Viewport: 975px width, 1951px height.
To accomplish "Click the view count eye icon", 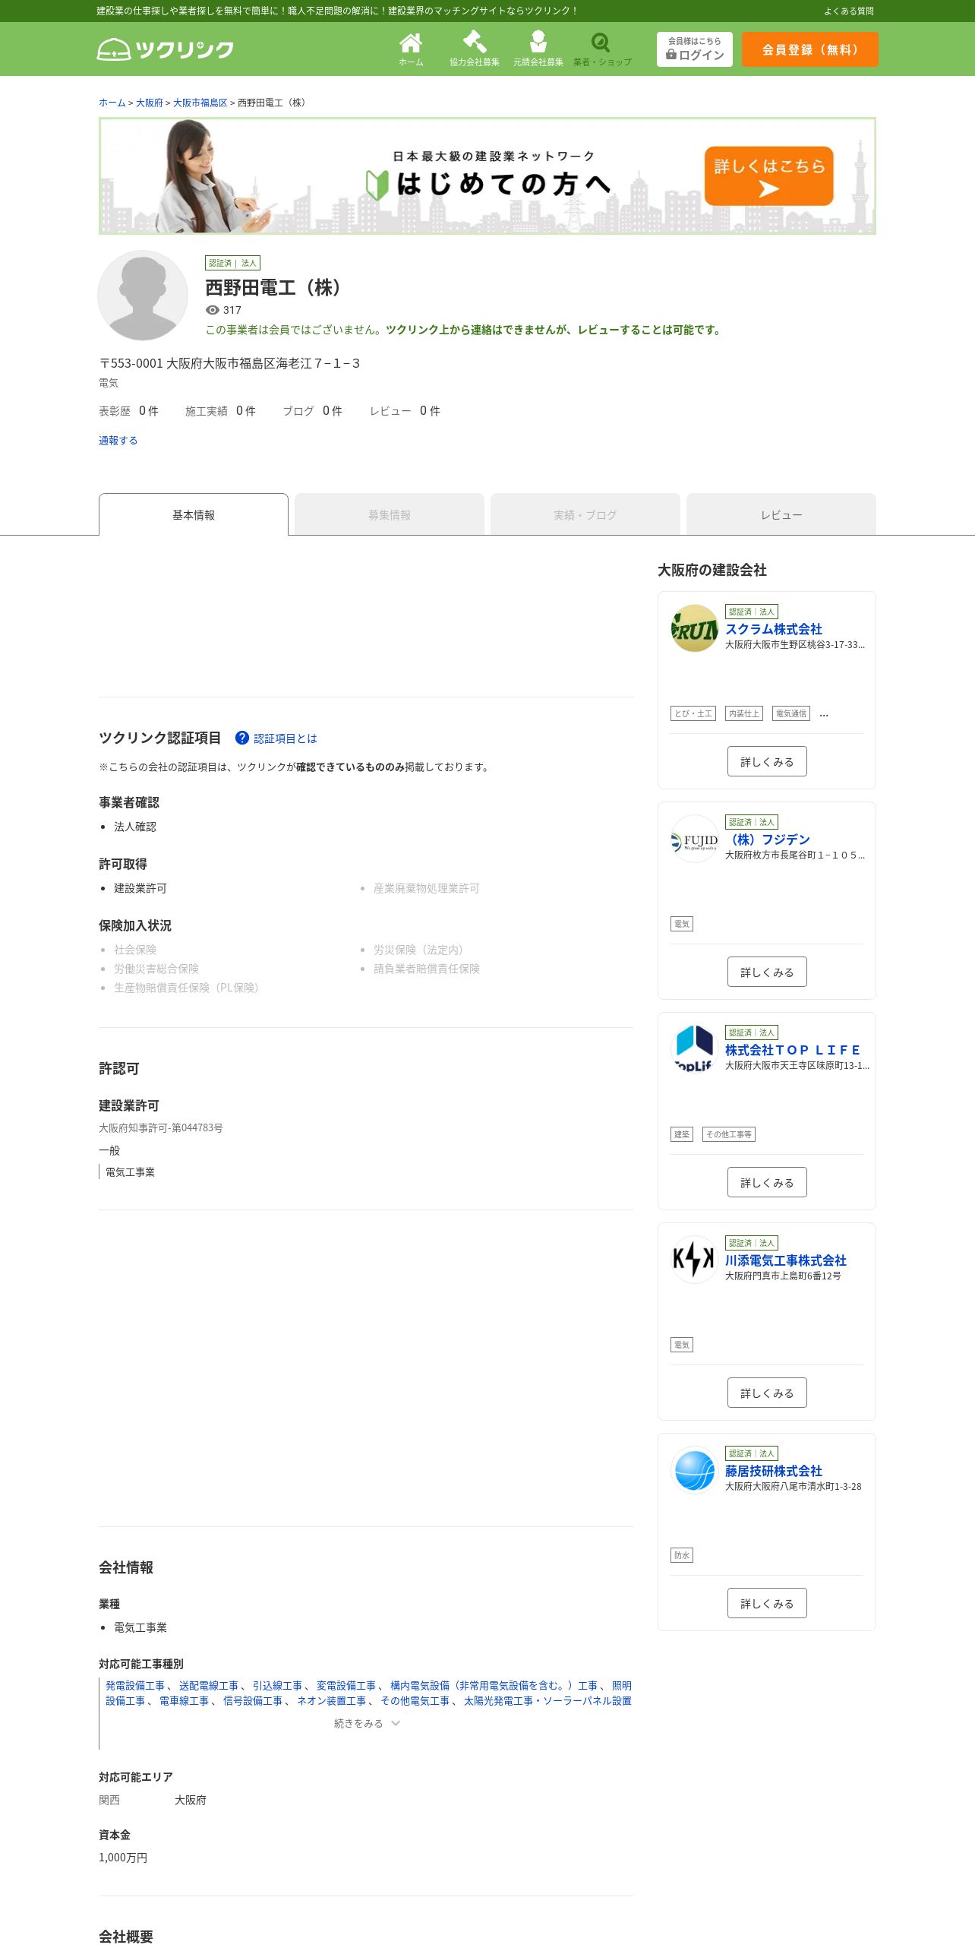I will (x=213, y=310).
